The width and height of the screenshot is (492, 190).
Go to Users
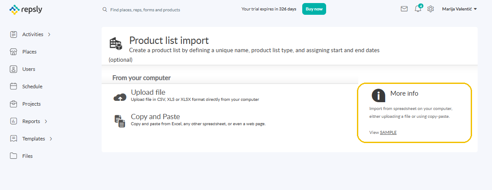tap(29, 69)
